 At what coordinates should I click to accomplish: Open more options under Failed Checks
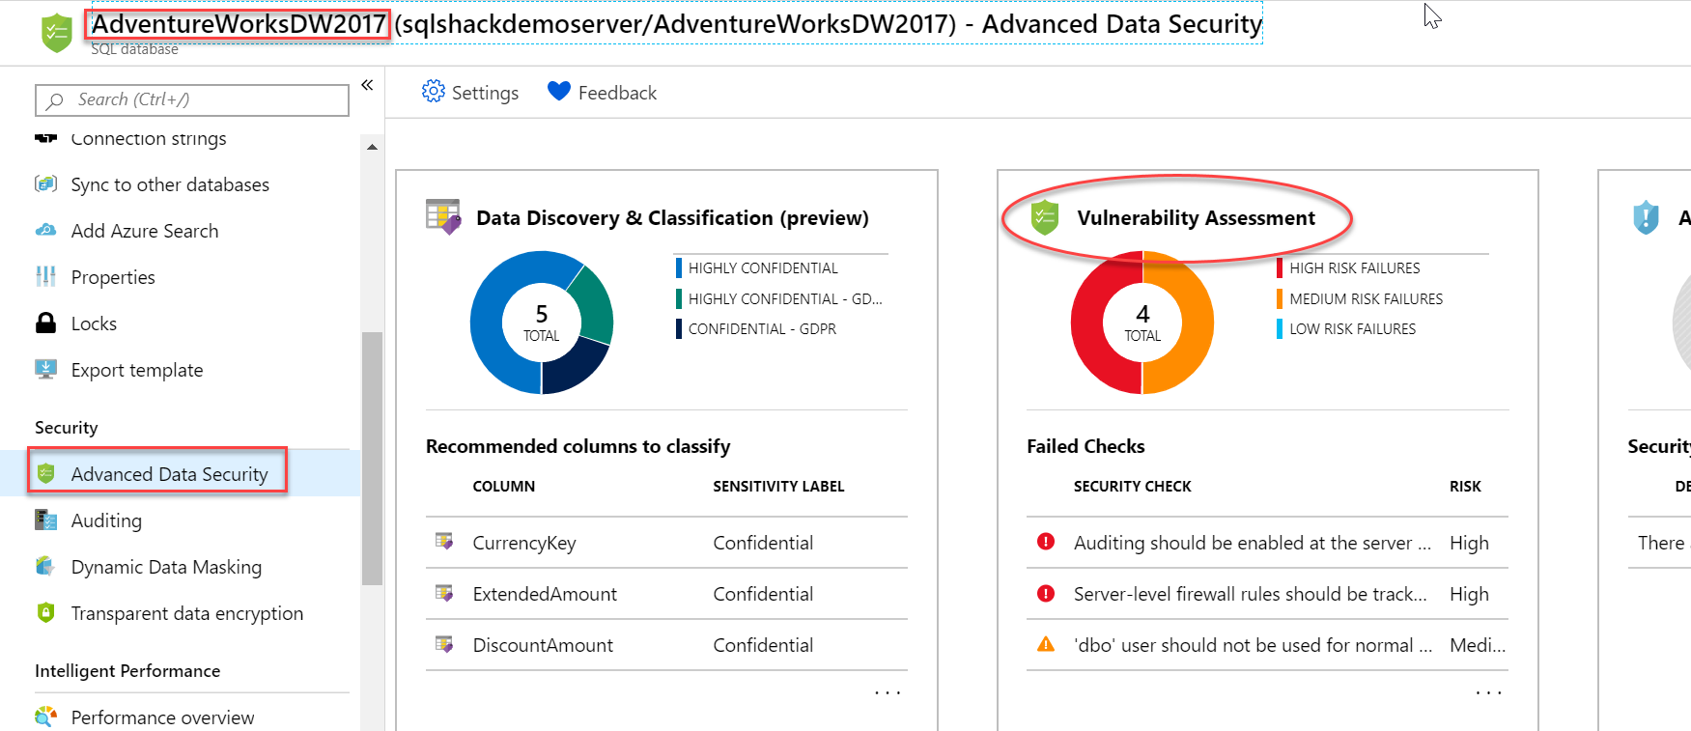pos(1488,692)
